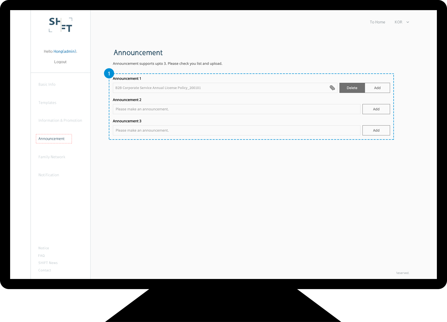Click Add button for Announcement 2
The image size is (447, 322).
click(x=376, y=109)
